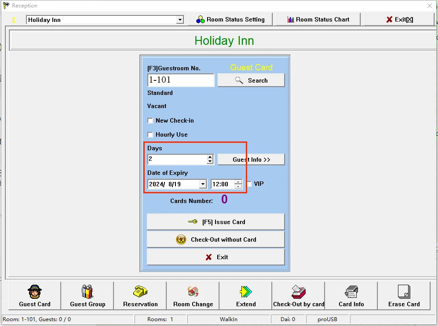The width and height of the screenshot is (438, 326).
Task: Click Check-Out without Card button
Action: (x=215, y=239)
